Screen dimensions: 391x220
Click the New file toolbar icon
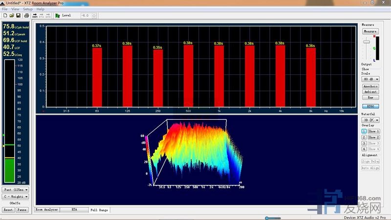click(x=5, y=16)
